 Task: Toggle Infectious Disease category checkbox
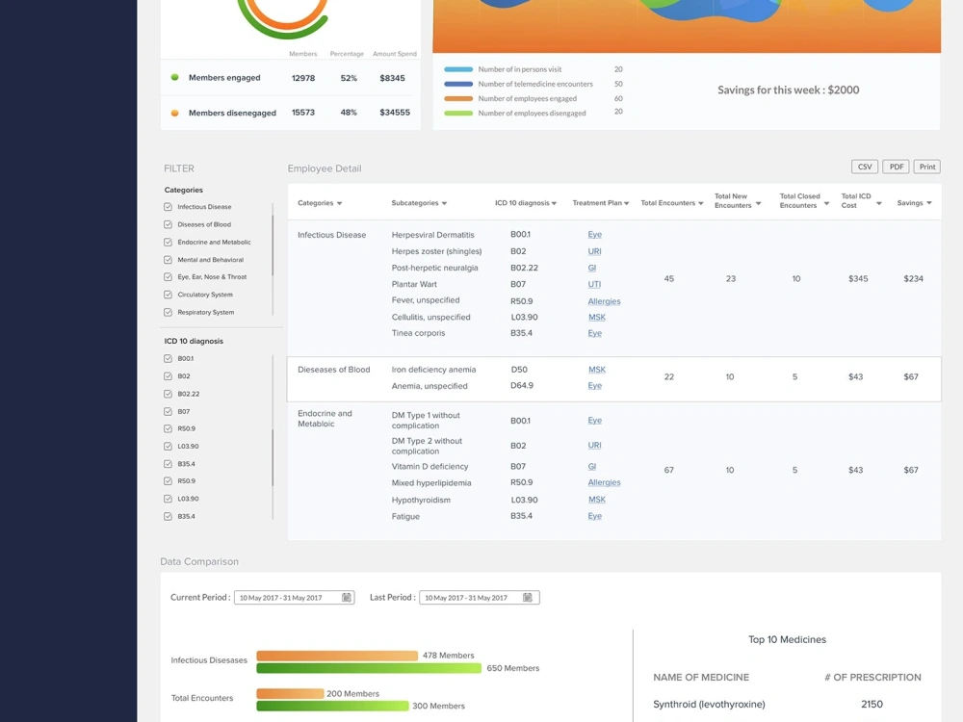pyautogui.click(x=168, y=207)
